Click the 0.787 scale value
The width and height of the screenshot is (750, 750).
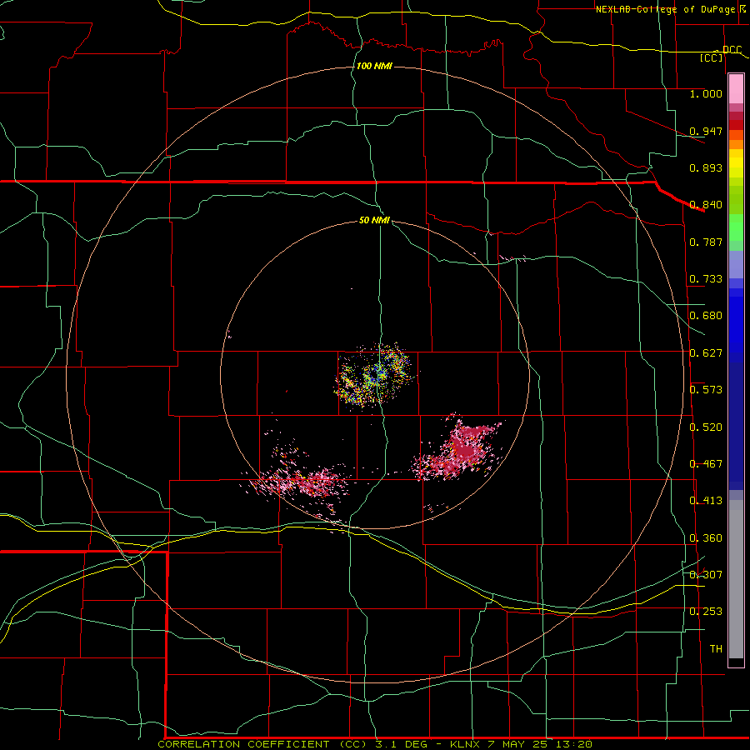706,242
